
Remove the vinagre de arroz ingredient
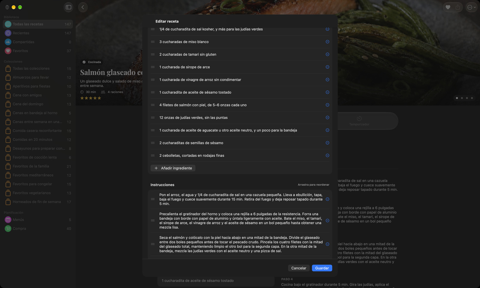tap(327, 79)
